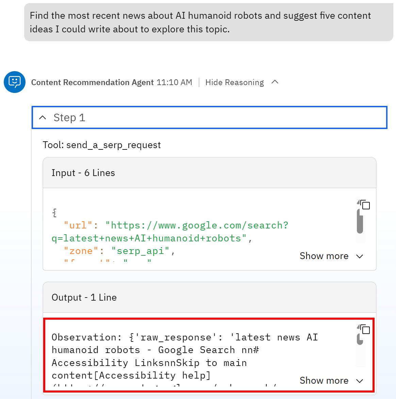Click the smiley chat-bubble icon in the blue circle
396x399 pixels.
click(15, 82)
